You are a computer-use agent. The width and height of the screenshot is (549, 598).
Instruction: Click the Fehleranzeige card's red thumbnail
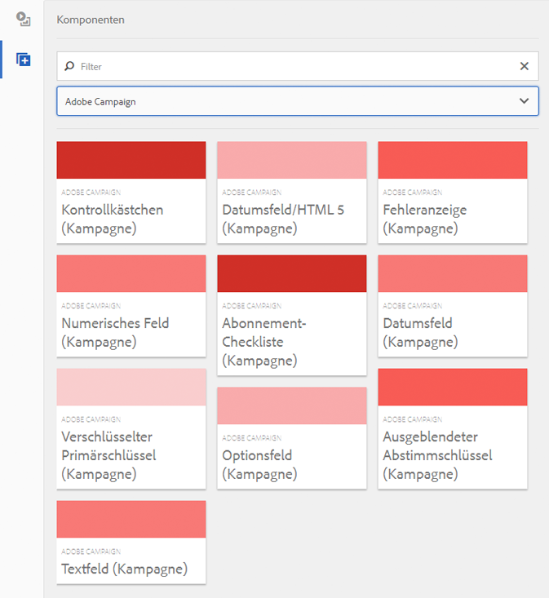point(453,160)
